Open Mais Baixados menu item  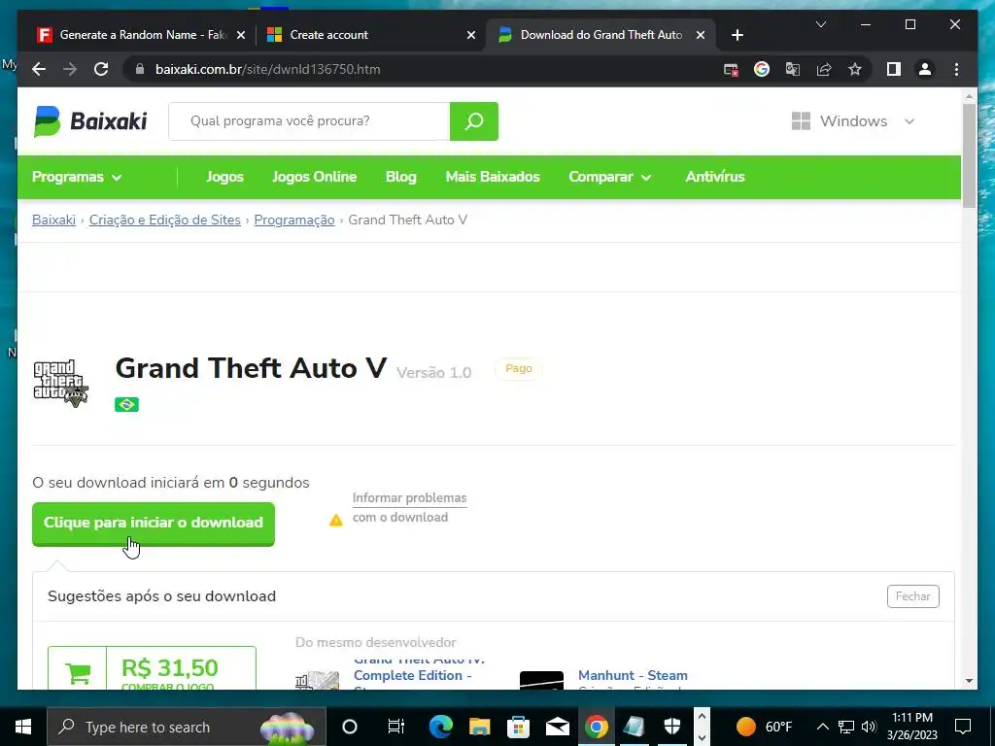click(493, 177)
